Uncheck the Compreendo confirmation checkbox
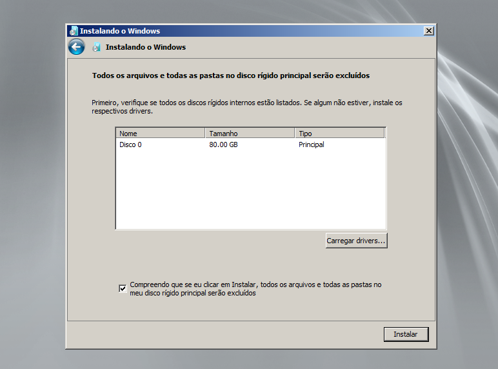 pyautogui.click(x=123, y=288)
